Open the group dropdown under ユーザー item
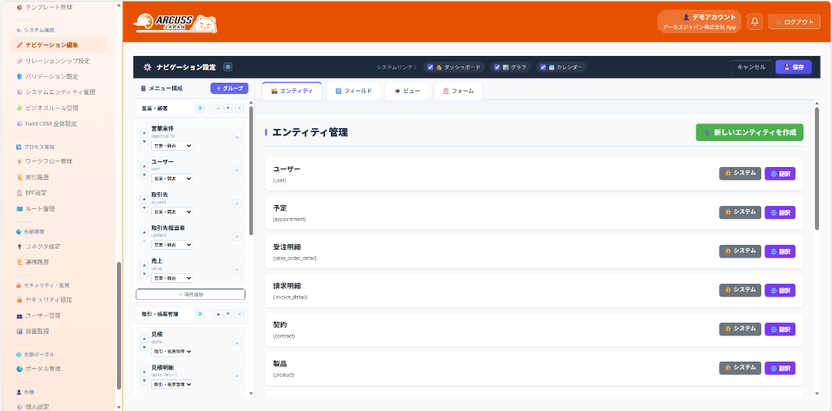This screenshot has height=411, width=832. [172, 178]
